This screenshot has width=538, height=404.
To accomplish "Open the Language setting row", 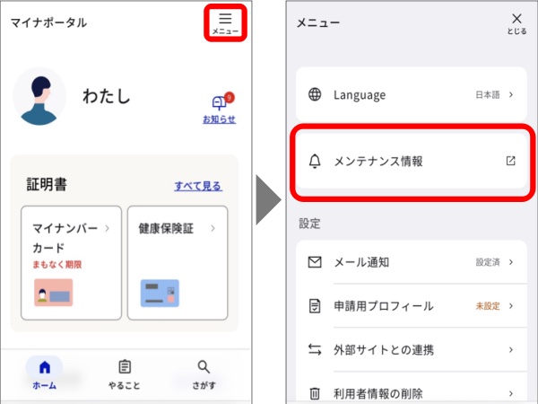I will [x=412, y=94].
